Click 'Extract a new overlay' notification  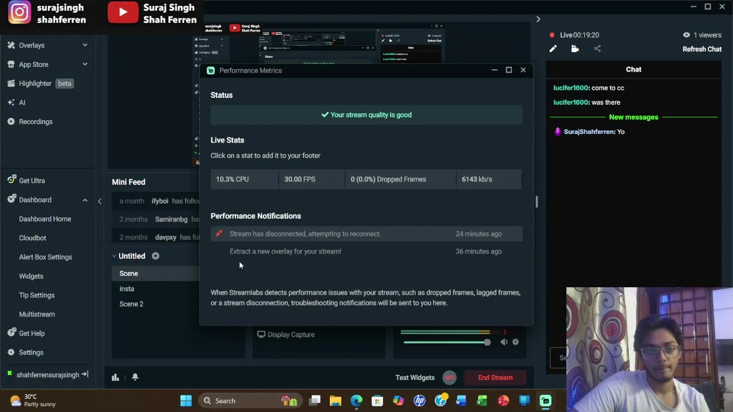pos(366,251)
